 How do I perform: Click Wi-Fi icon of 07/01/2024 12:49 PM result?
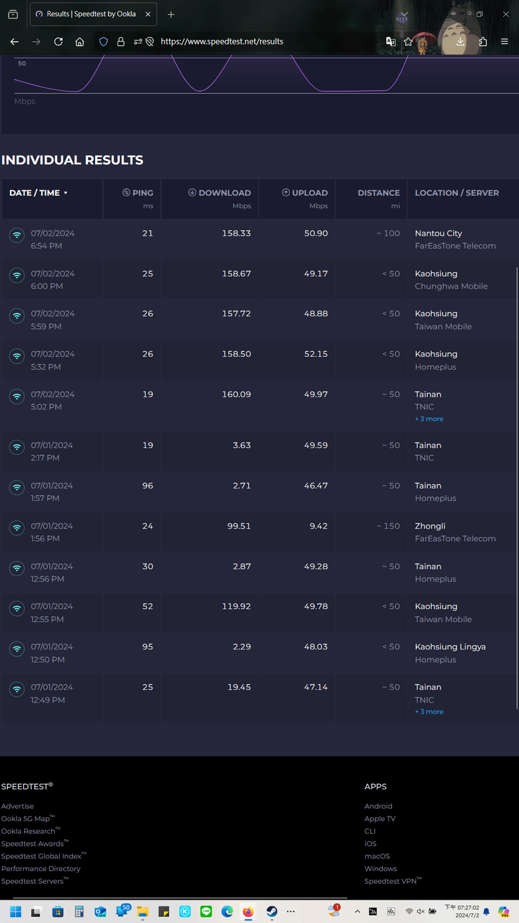[17, 689]
